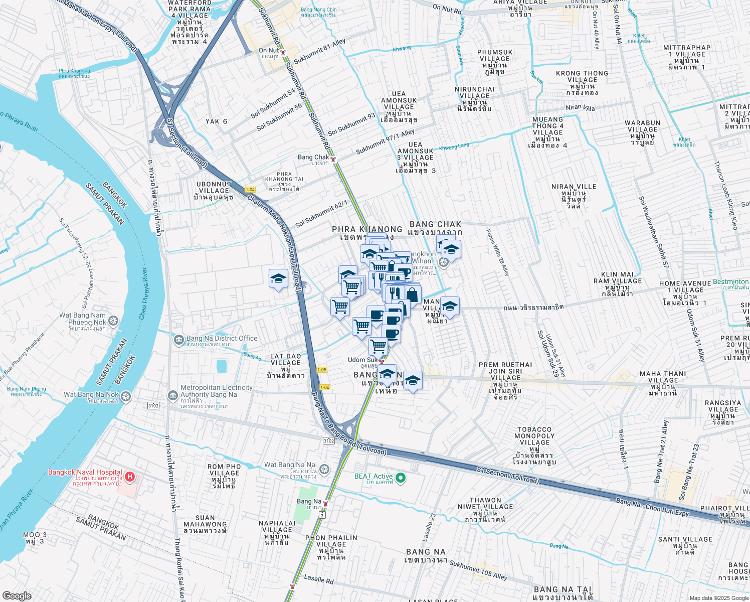Screen dimensions: 750x602
Task: Select the westernmost shopping cart marker
Action: click(x=340, y=307)
